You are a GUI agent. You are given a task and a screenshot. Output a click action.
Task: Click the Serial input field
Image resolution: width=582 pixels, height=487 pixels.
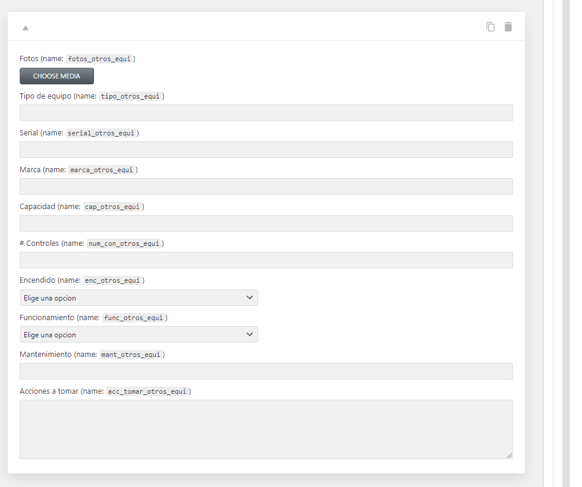pyautogui.click(x=266, y=149)
